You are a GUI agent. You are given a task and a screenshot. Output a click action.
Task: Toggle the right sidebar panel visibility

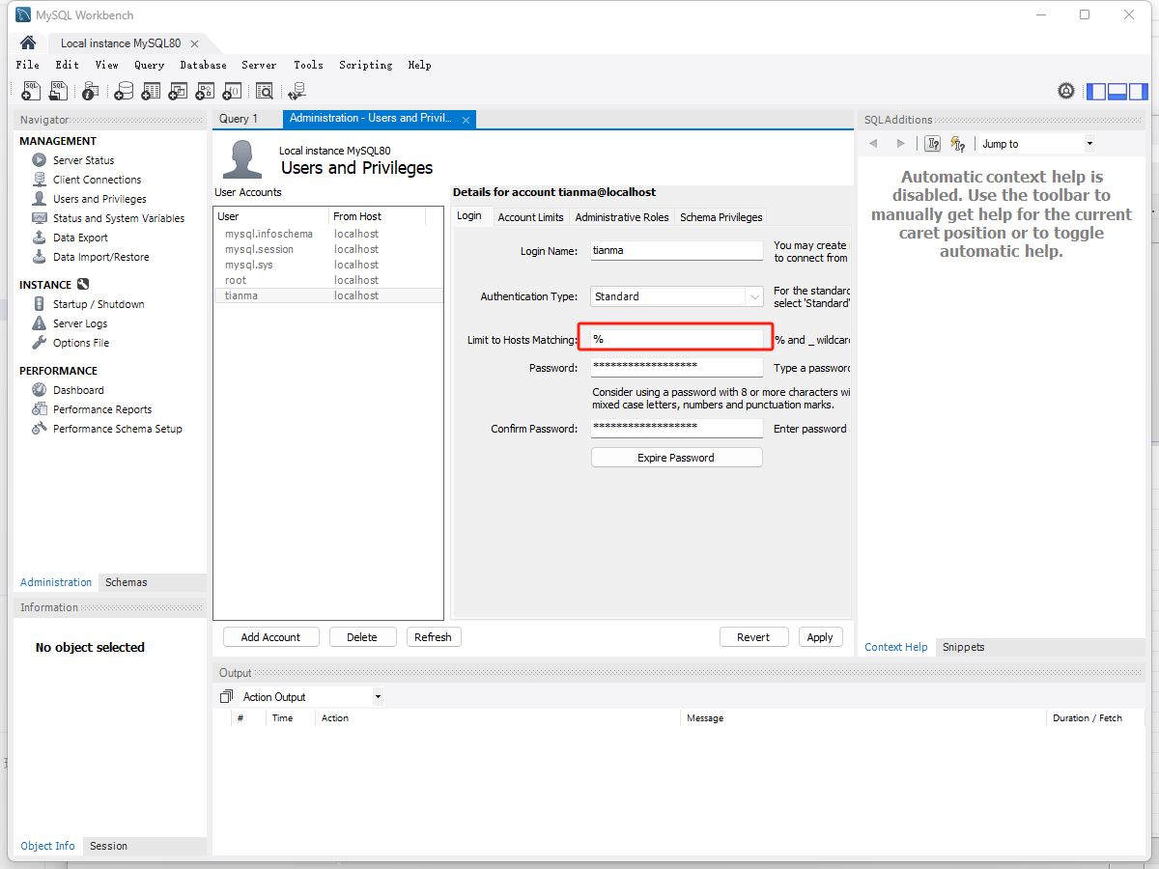[1139, 92]
